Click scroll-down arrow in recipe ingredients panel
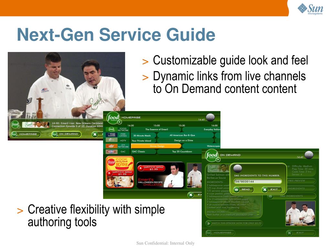Image resolution: width=331 pixels, height=248 pixels. [x=258, y=214]
